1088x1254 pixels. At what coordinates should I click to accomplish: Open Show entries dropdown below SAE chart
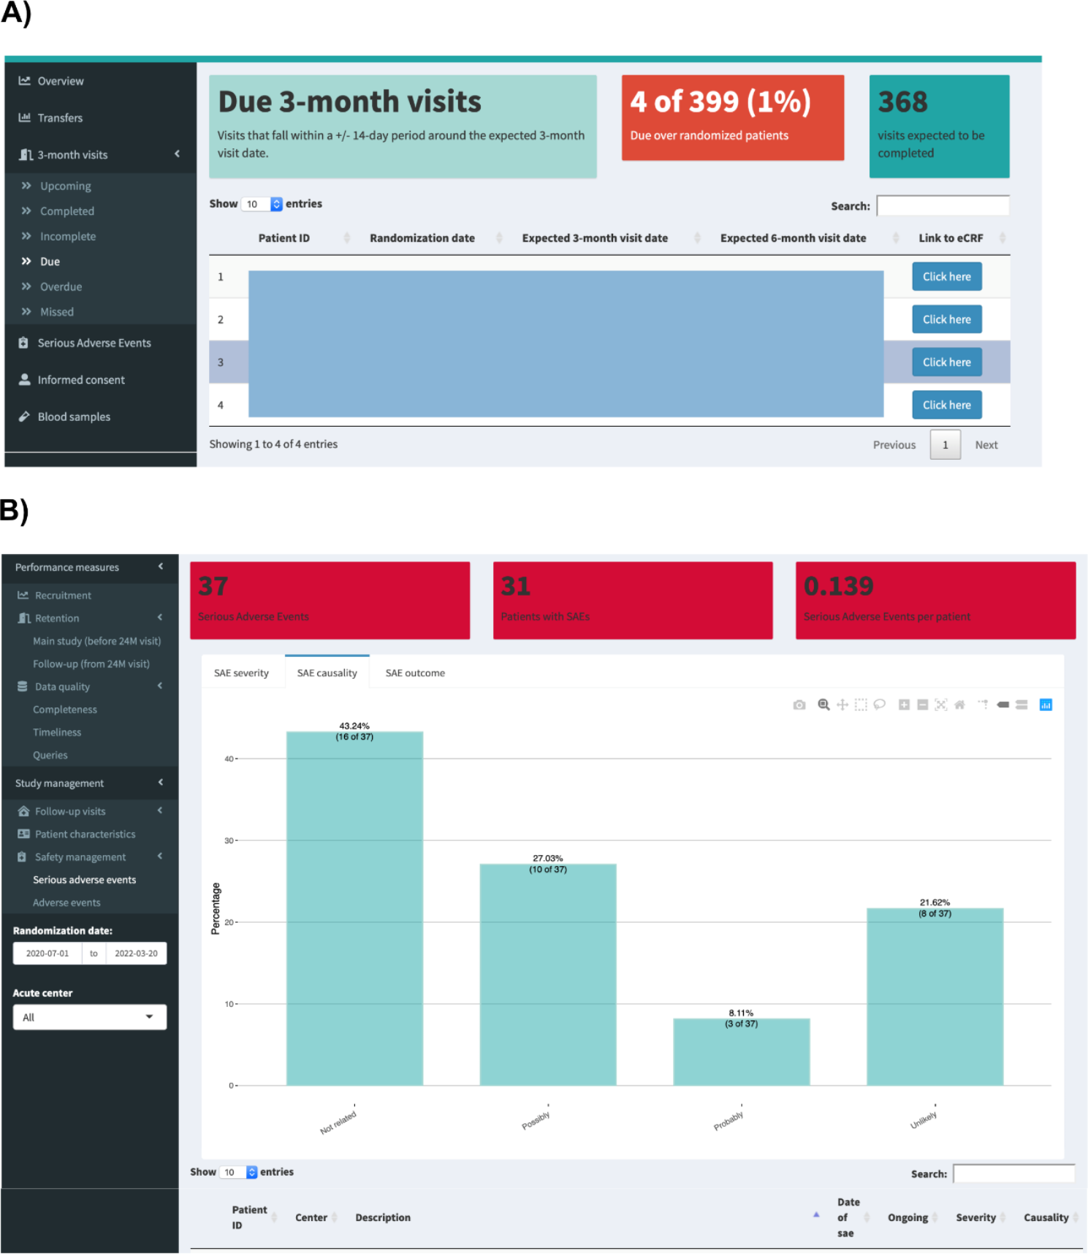click(239, 1172)
